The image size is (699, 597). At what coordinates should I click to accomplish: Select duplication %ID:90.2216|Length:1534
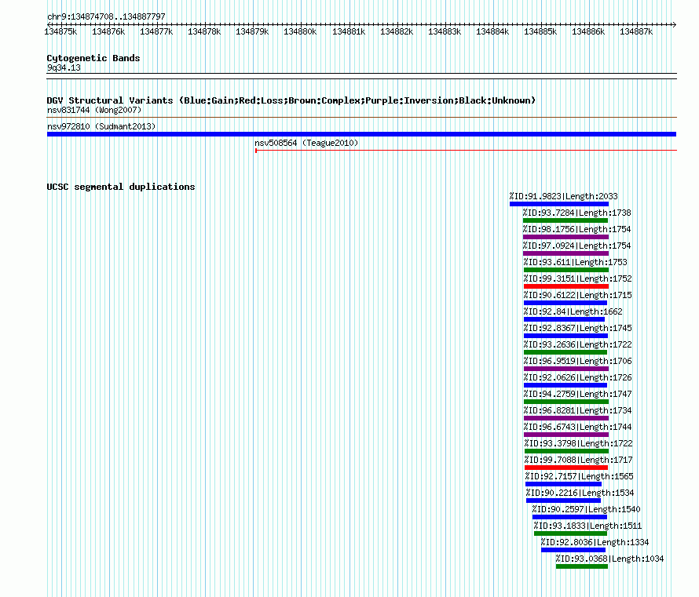(x=580, y=493)
